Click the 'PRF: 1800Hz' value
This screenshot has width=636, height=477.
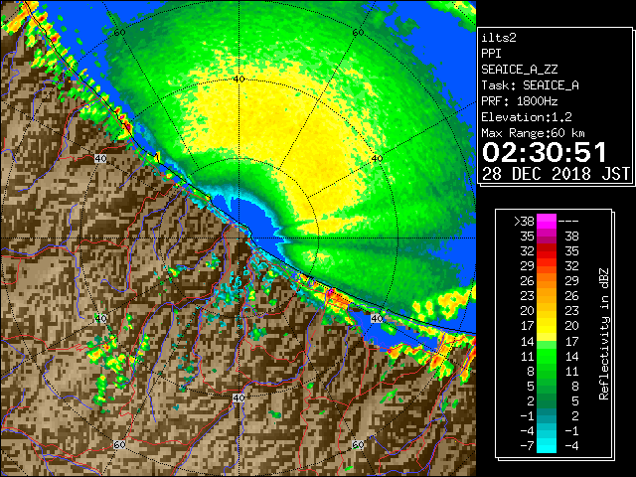pos(519,101)
